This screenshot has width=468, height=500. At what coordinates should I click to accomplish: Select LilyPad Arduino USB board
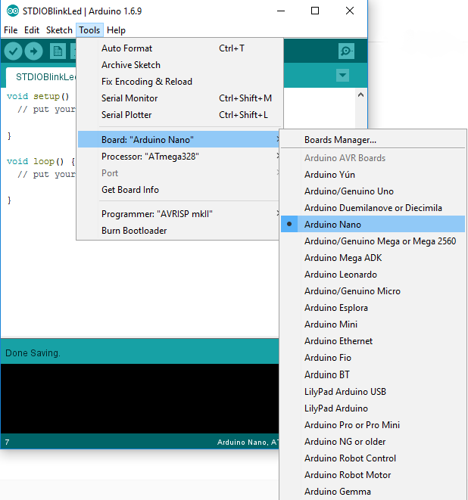[373, 391]
